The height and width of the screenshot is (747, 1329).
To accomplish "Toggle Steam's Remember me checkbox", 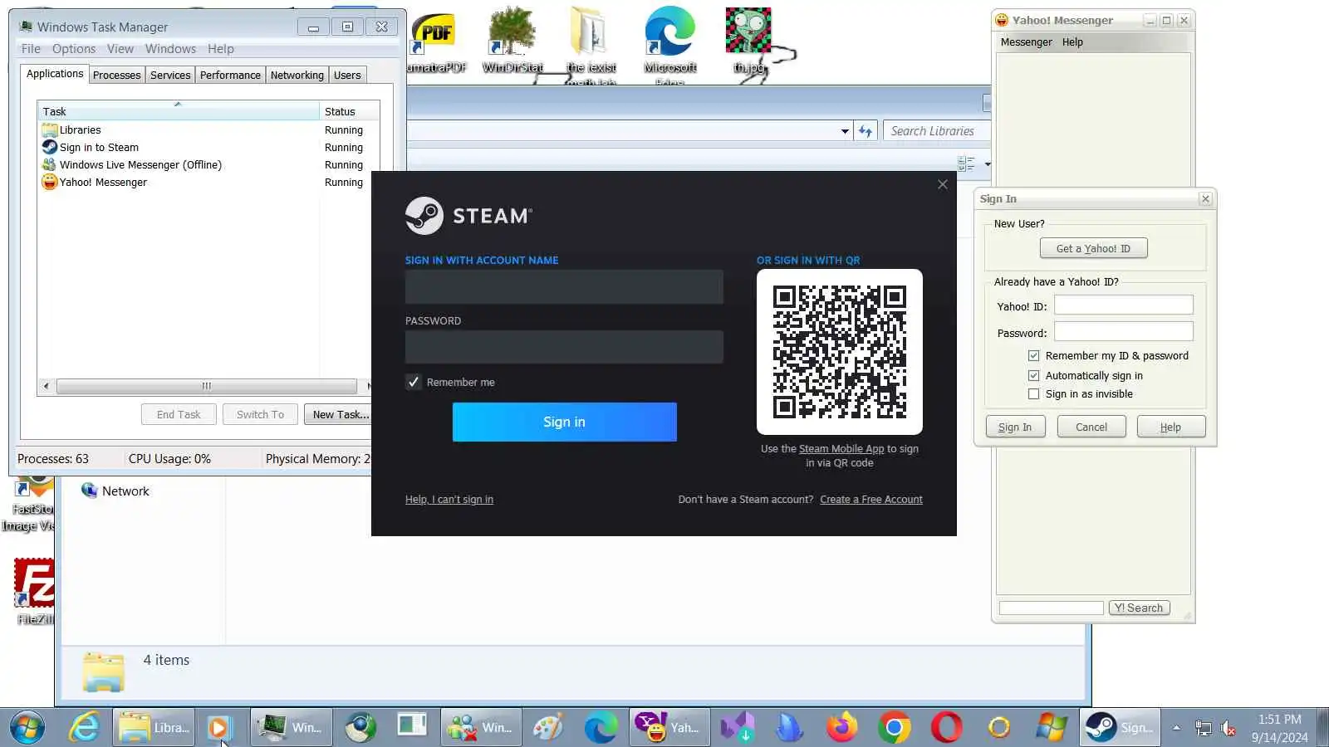I will tap(413, 382).
